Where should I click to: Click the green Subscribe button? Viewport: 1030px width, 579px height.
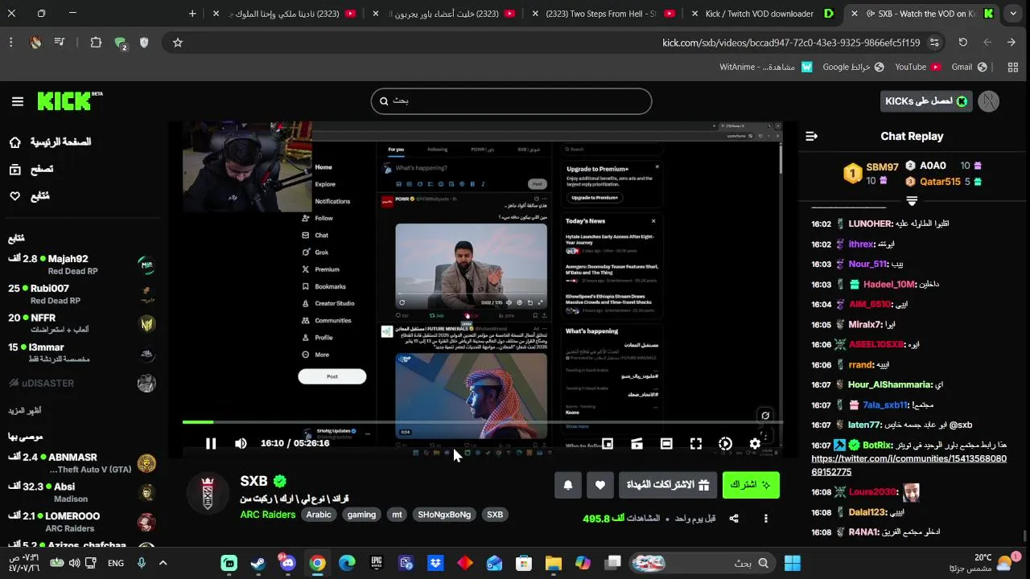point(751,485)
